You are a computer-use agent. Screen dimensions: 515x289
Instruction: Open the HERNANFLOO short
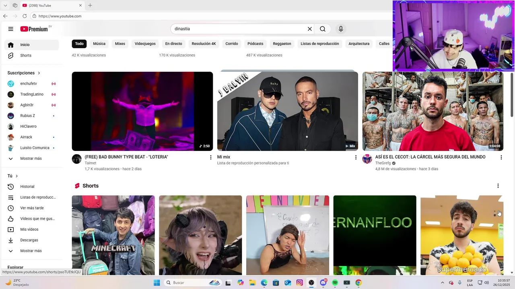[x=375, y=235]
